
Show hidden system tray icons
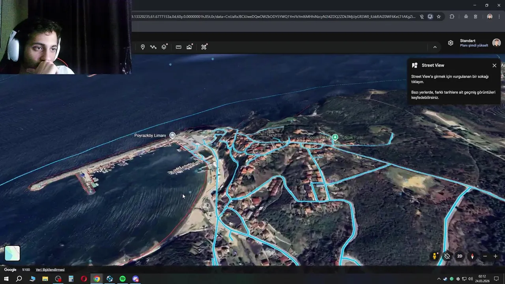[439, 279]
